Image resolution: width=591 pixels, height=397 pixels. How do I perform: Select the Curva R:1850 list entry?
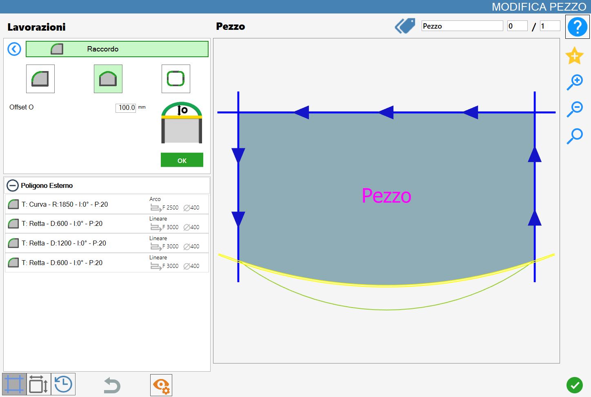(x=107, y=204)
